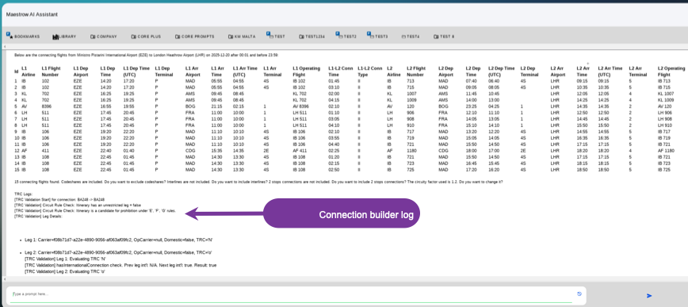Click the '15 connecting flights found' summary line

click(x=258, y=182)
